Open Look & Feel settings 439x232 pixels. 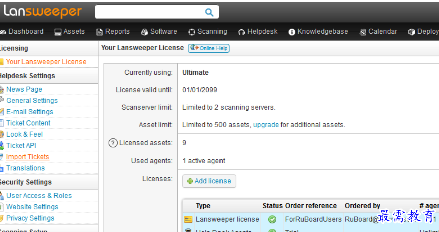point(25,134)
